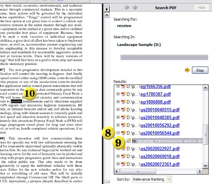Expand the us20010040515.pdf result

[x=118, y=109]
